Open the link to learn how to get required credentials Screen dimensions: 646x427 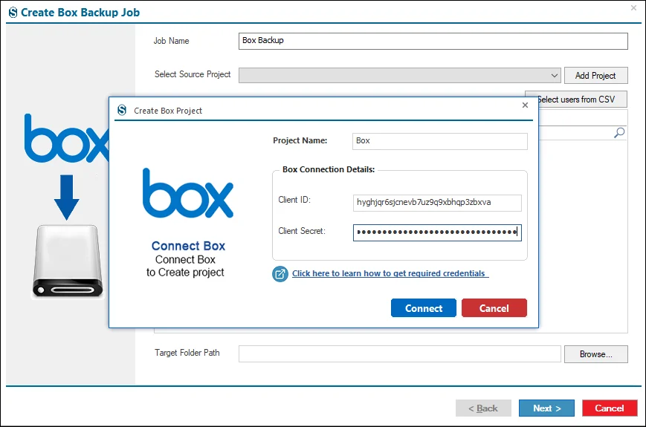point(389,273)
